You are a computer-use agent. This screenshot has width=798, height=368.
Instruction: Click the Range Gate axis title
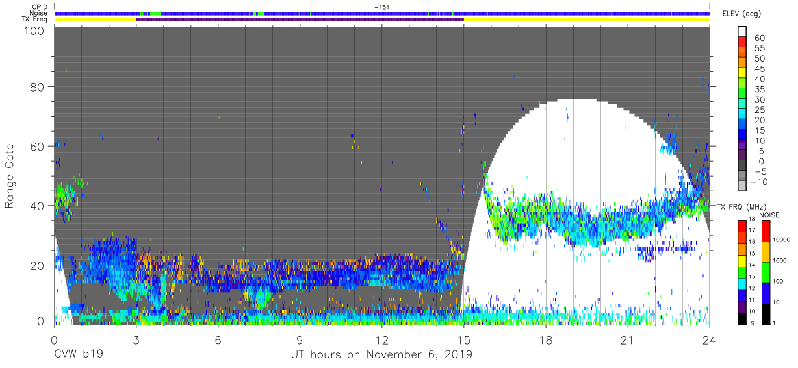coord(10,176)
